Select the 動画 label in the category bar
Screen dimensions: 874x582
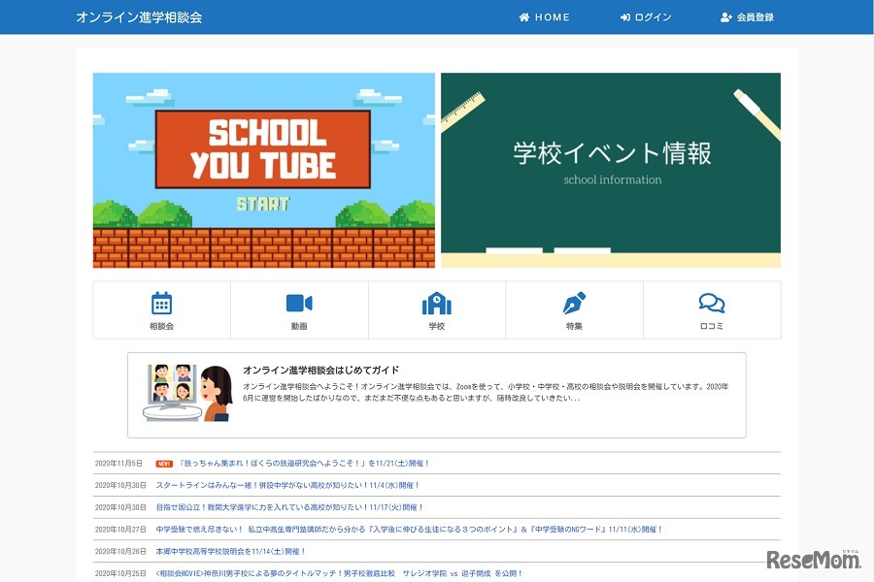point(299,326)
